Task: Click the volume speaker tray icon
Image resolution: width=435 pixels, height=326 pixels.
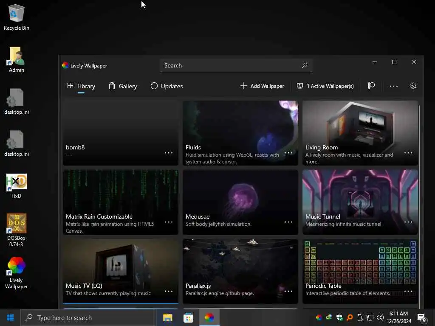Action: click(380, 318)
